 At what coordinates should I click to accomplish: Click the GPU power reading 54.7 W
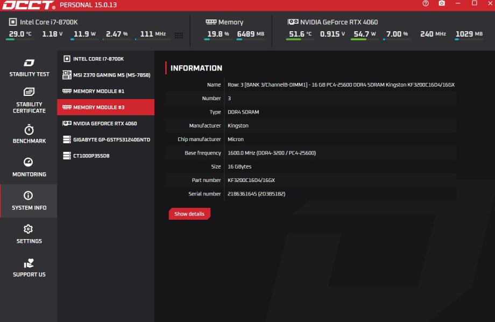365,34
